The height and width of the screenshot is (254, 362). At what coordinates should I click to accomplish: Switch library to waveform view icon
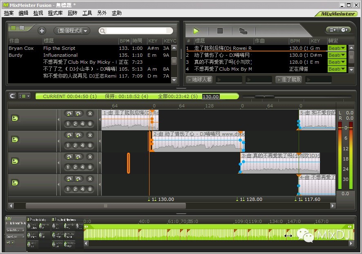tap(22, 28)
